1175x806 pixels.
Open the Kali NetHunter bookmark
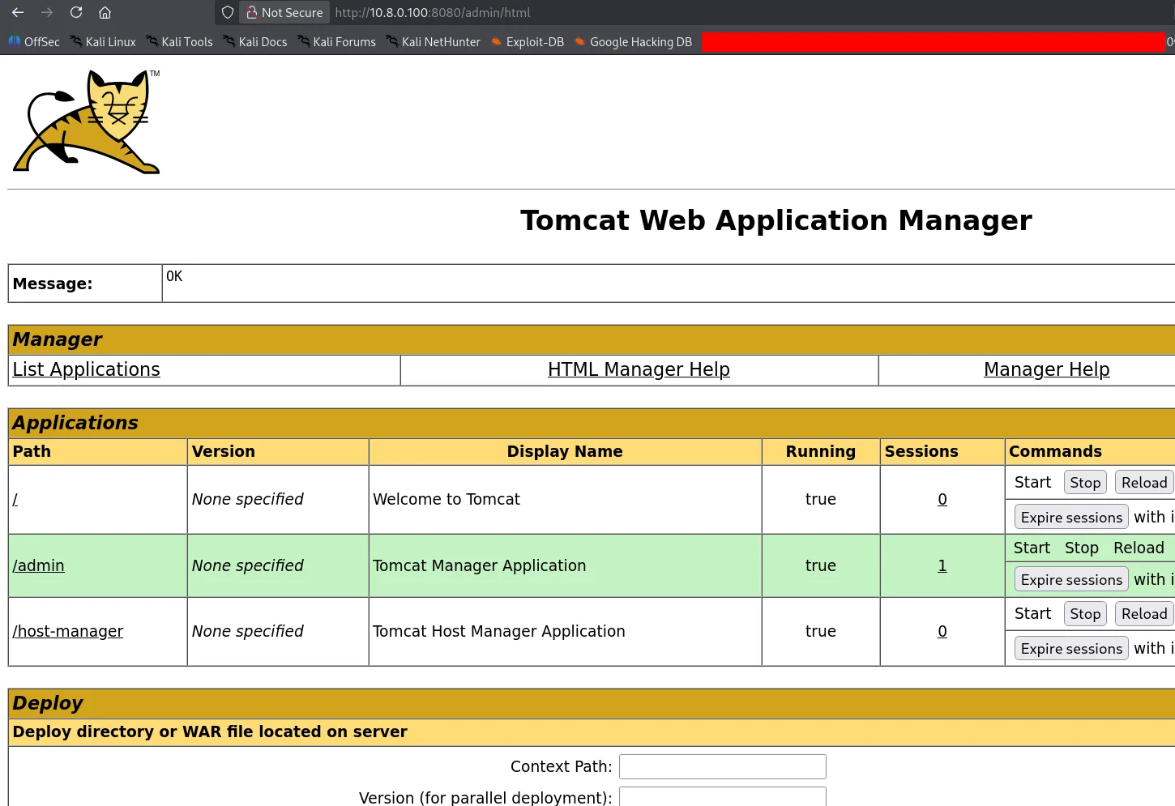434,41
